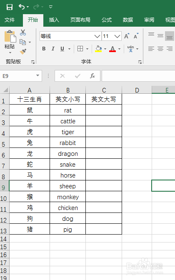Click the 粘贴 paste button
175x280 pixels.
10,42
